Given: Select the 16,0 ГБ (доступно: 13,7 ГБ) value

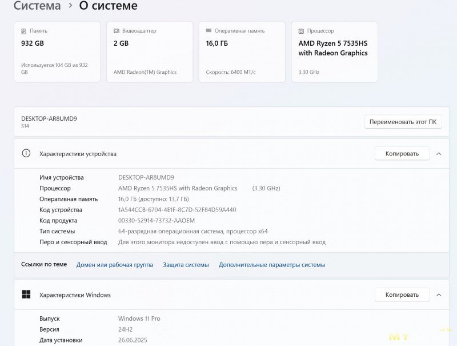Looking at the screenshot, I should coord(154,199).
